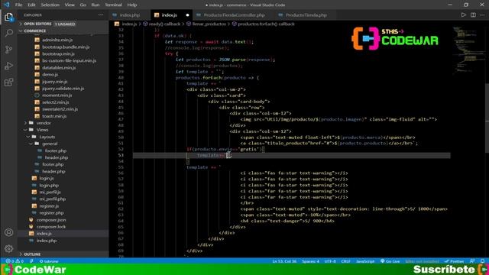Open the Explorer view in activity bar

pos(8,17)
